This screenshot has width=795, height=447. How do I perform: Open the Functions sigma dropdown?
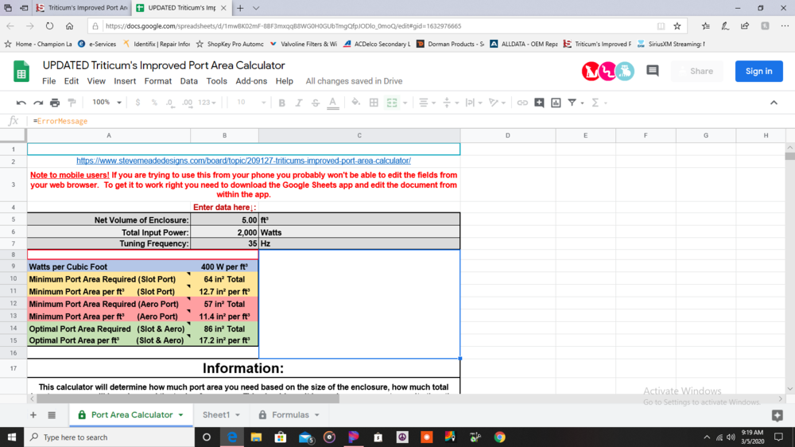(x=599, y=103)
